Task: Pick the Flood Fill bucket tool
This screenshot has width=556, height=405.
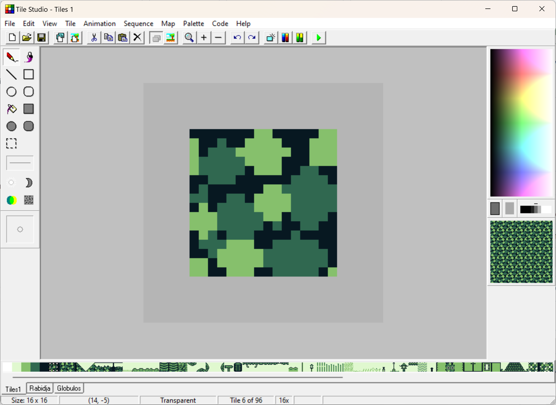Action: 11,109
